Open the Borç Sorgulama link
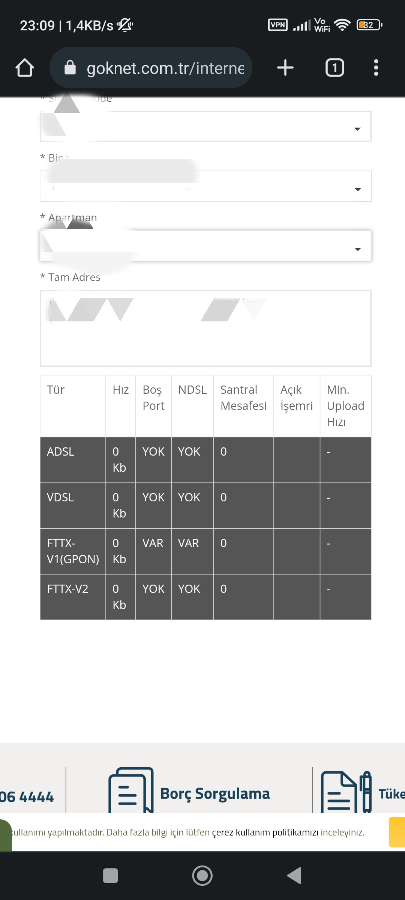Viewport: 405px width, 900px height. [215, 794]
